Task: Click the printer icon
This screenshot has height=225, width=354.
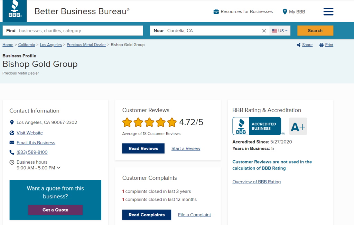Action: point(321,45)
